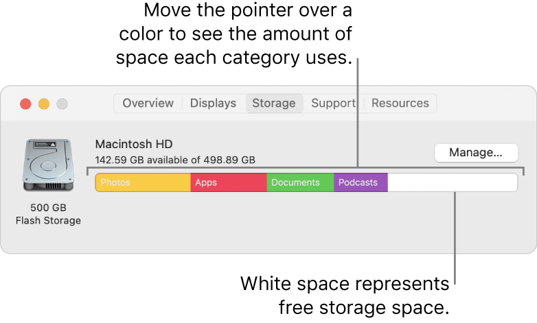The height and width of the screenshot is (323, 537).
Task: Open the Overview tab
Action: pyautogui.click(x=148, y=104)
